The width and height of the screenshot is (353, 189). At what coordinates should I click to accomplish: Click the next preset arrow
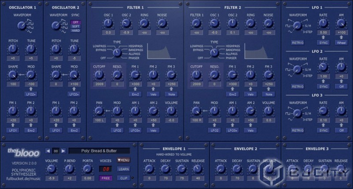point(64,151)
